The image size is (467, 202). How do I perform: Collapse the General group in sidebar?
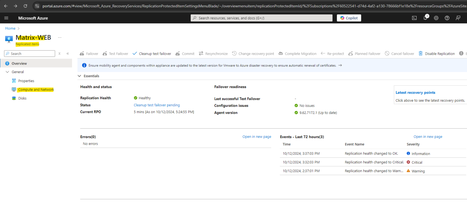(x=8, y=72)
